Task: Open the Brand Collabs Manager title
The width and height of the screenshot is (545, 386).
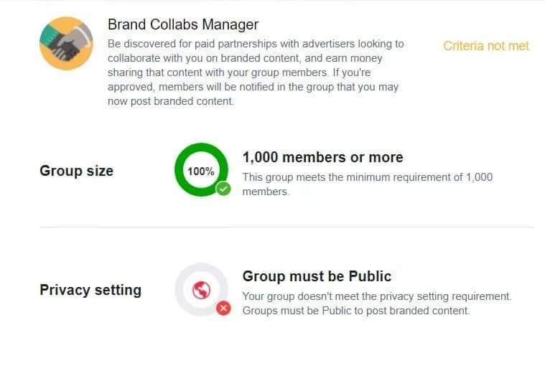Action: pyautogui.click(x=183, y=24)
